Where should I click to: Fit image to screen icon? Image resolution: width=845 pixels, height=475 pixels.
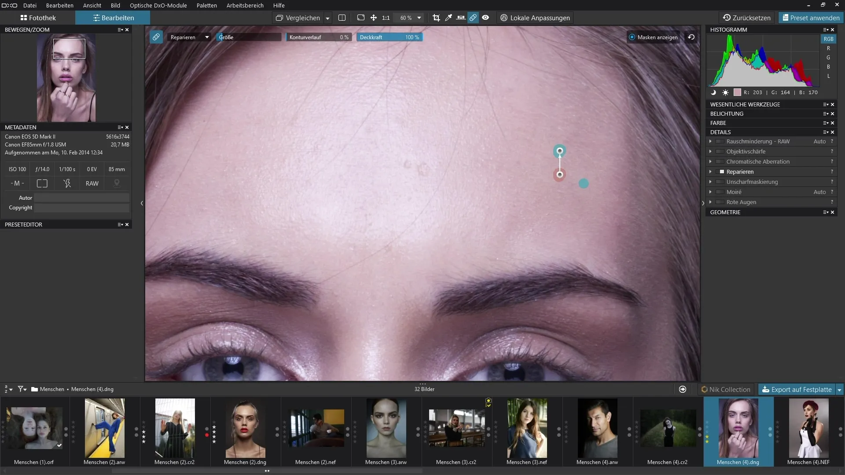point(361,18)
